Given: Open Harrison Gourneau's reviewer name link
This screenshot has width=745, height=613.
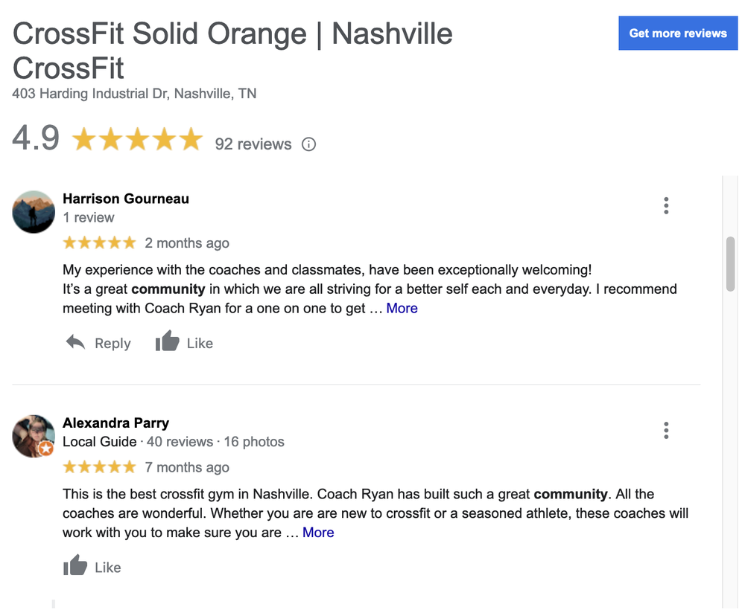Looking at the screenshot, I should tap(126, 199).
